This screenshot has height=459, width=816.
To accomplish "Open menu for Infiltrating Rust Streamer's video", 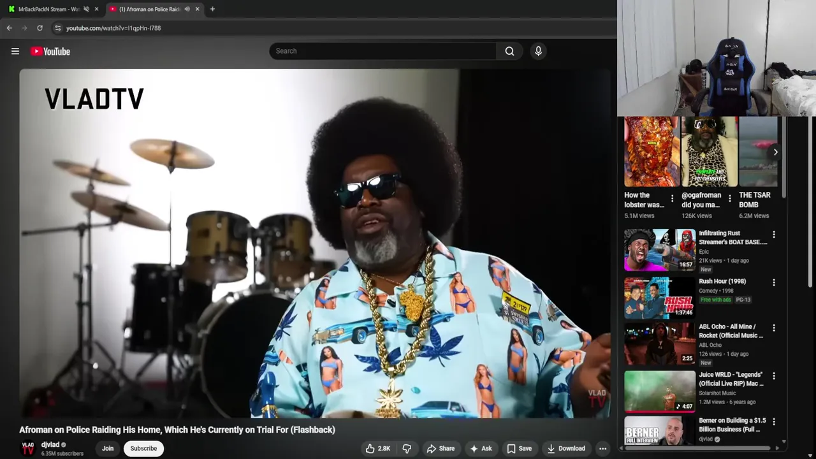I will [774, 235].
